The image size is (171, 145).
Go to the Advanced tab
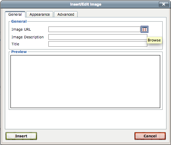coord(66,14)
